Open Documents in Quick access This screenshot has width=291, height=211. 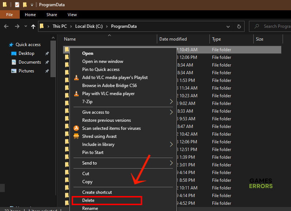(x=30, y=62)
